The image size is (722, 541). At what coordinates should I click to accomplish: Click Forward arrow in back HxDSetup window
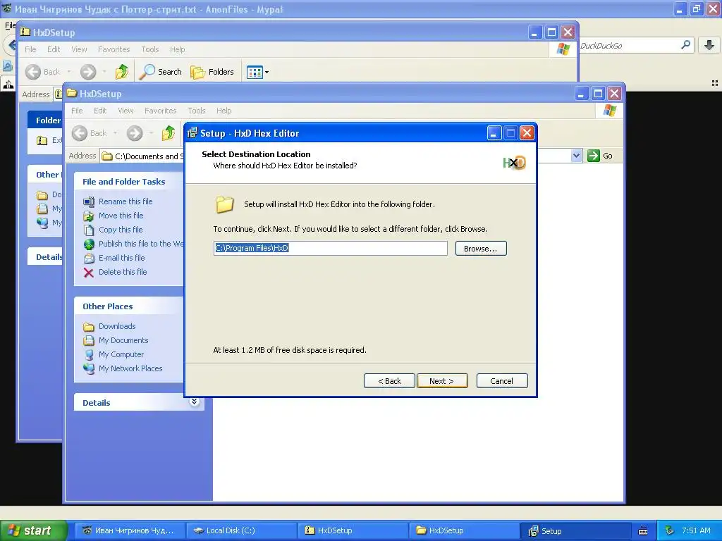[88, 72]
